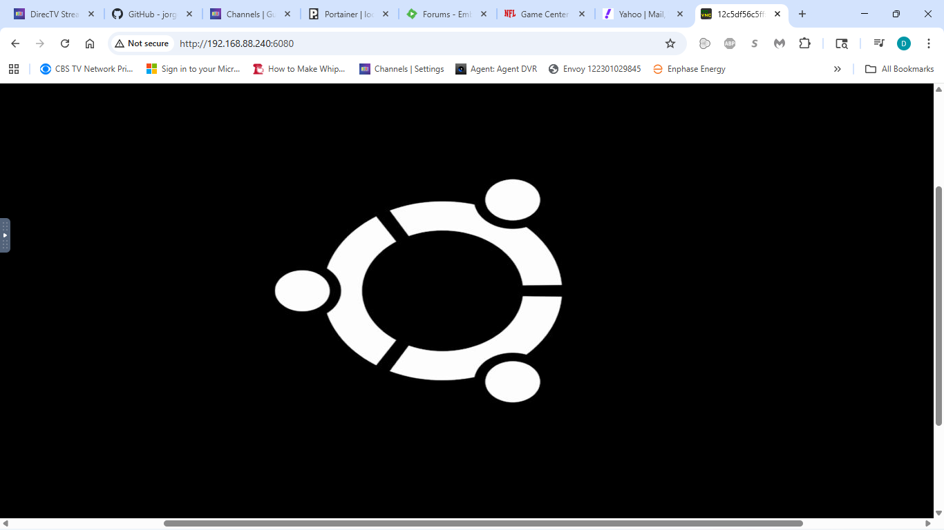Open the All Bookmarks folder
The width and height of the screenshot is (944, 530).
coord(900,69)
